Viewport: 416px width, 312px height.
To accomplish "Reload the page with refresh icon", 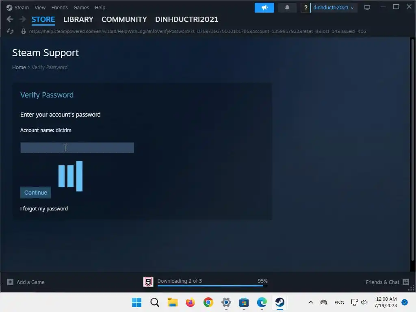I will 10,31.
